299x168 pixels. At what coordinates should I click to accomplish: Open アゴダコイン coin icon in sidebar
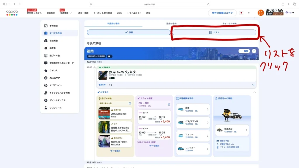(45, 85)
